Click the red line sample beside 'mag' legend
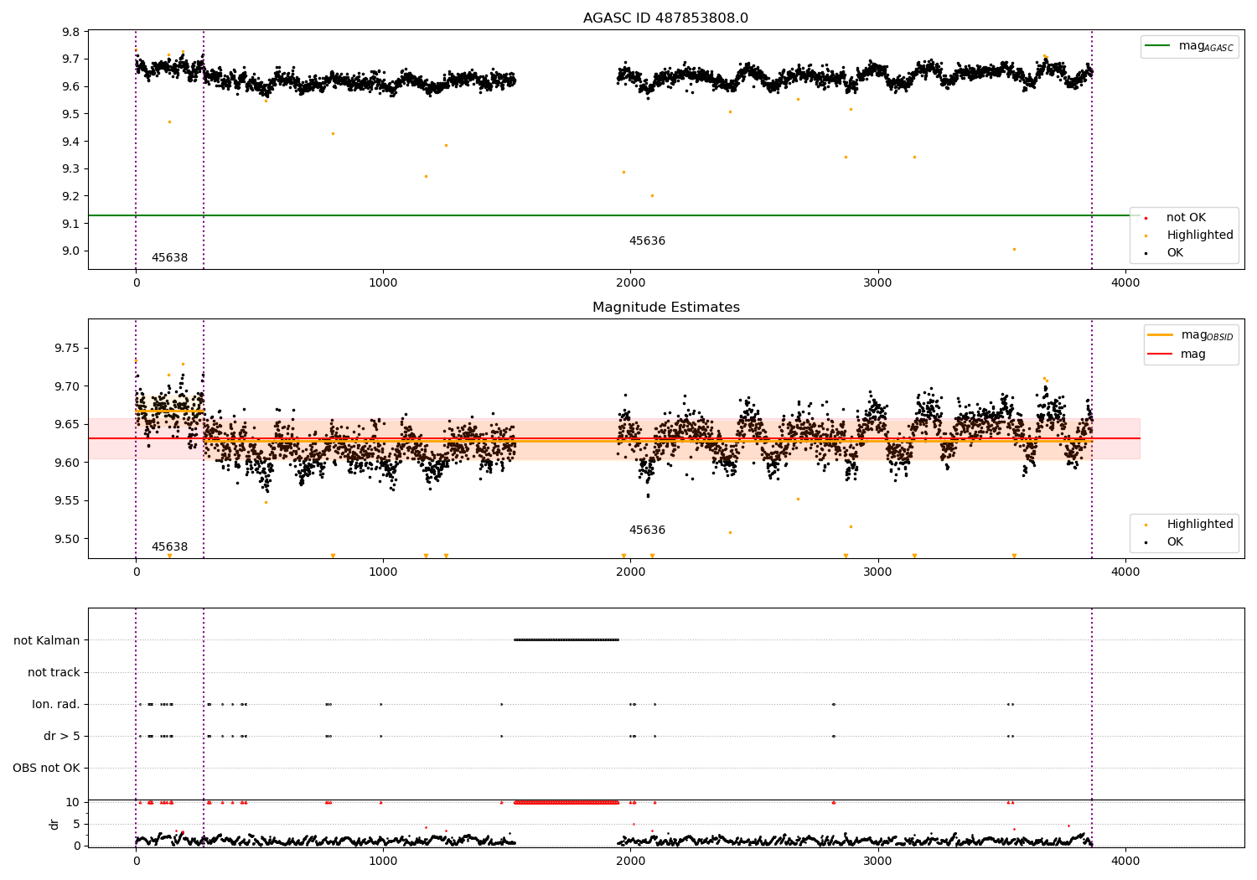 tap(1161, 354)
